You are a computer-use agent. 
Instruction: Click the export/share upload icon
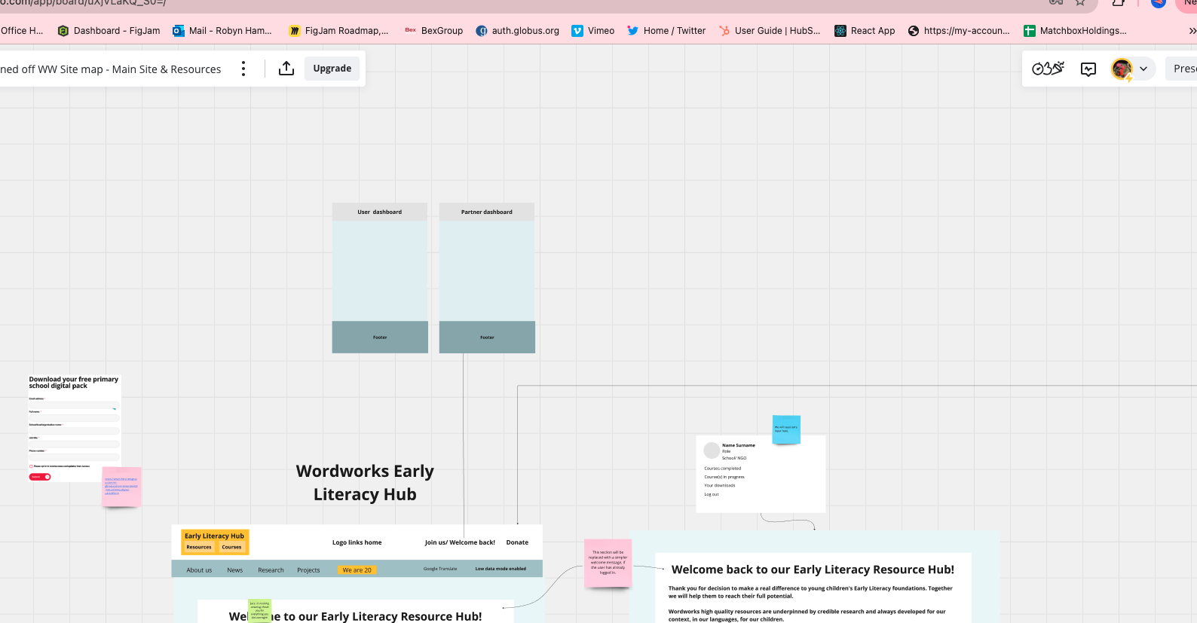pos(286,69)
